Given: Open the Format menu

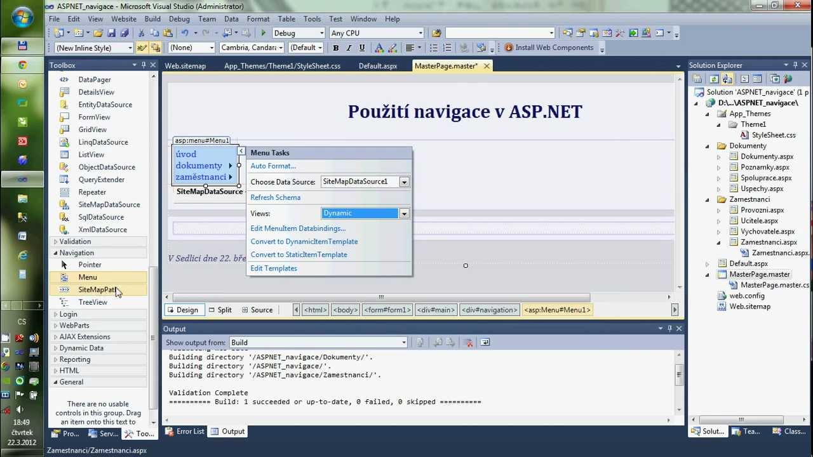Looking at the screenshot, I should pos(258,19).
